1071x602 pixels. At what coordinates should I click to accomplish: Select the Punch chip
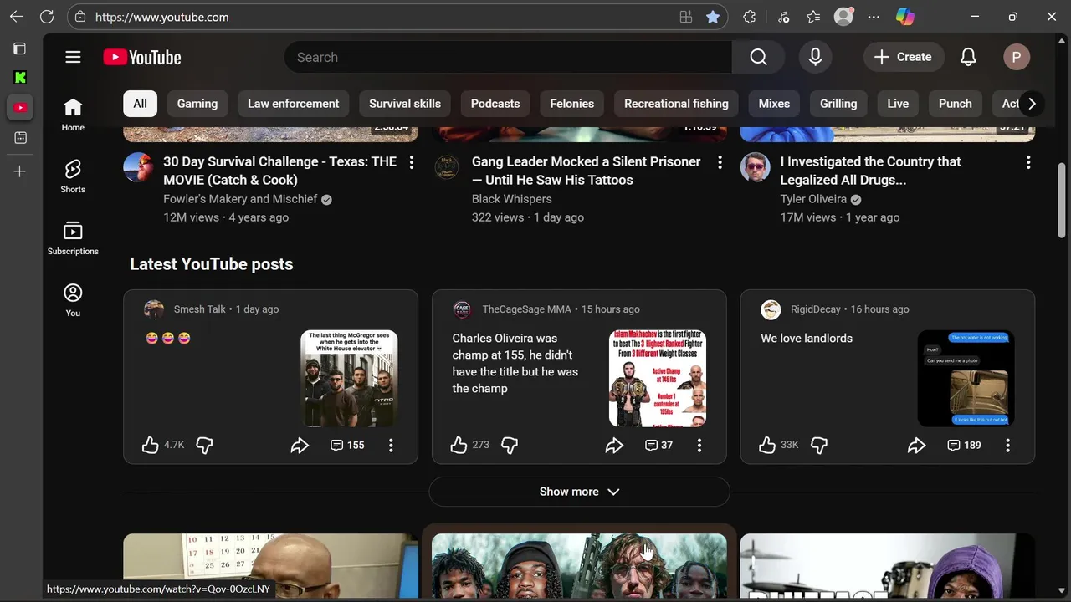[956, 104]
